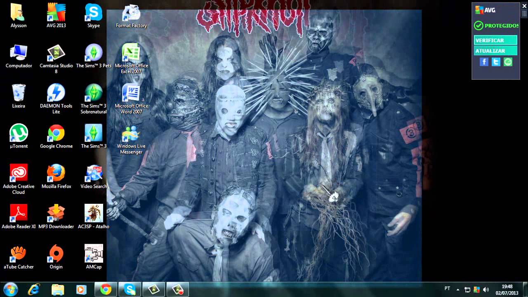The height and width of the screenshot is (297, 528).
Task: Select aTube Catcher desktop icon
Action: 19,257
